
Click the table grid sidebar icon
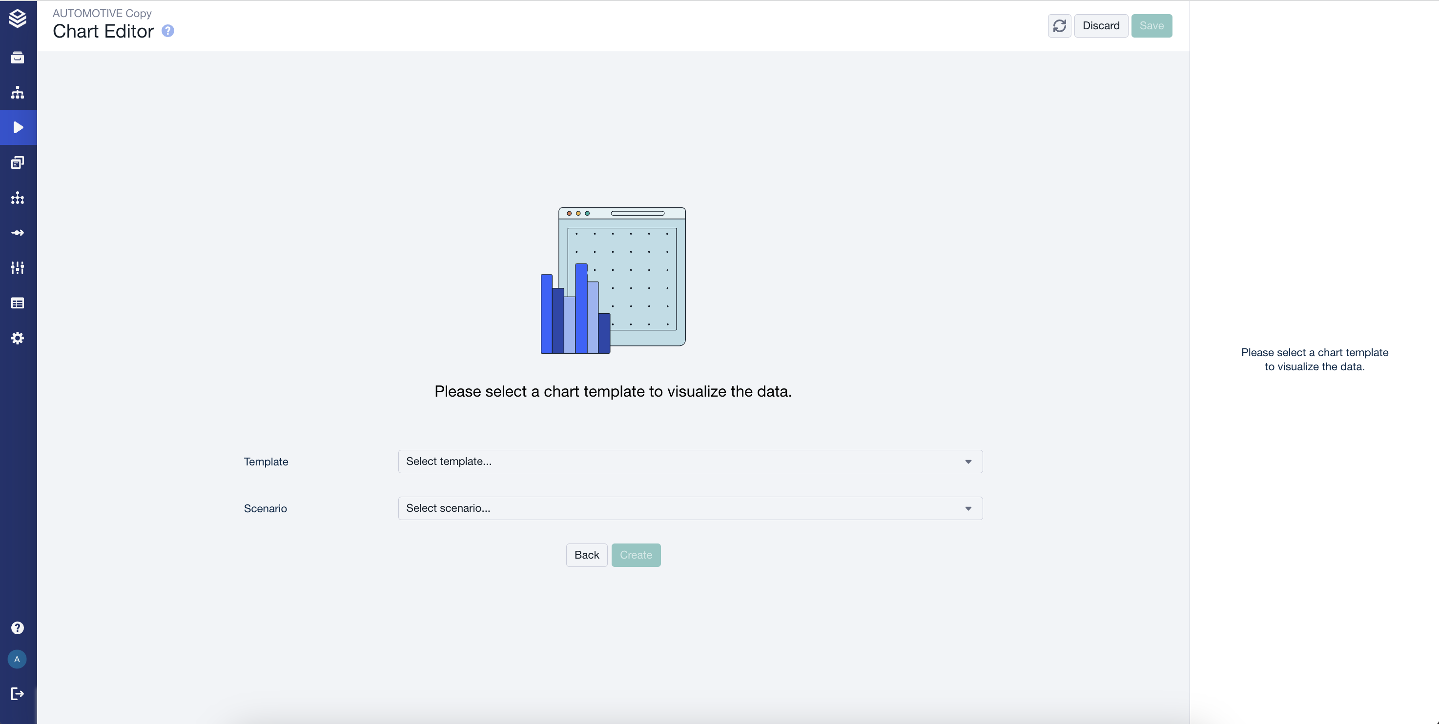18,303
